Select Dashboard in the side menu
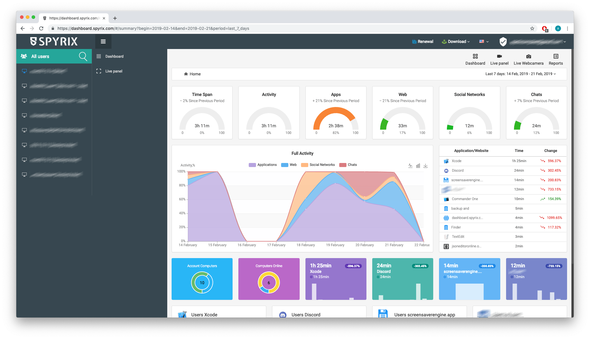590x339 pixels. [114, 57]
